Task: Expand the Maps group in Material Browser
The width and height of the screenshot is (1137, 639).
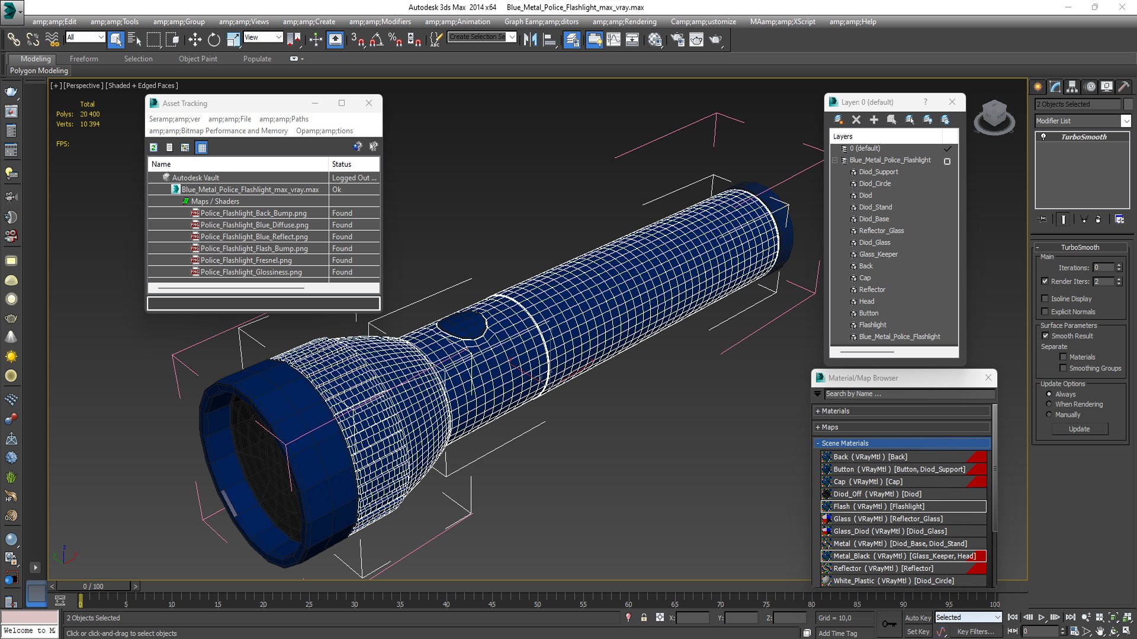Action: [902, 427]
